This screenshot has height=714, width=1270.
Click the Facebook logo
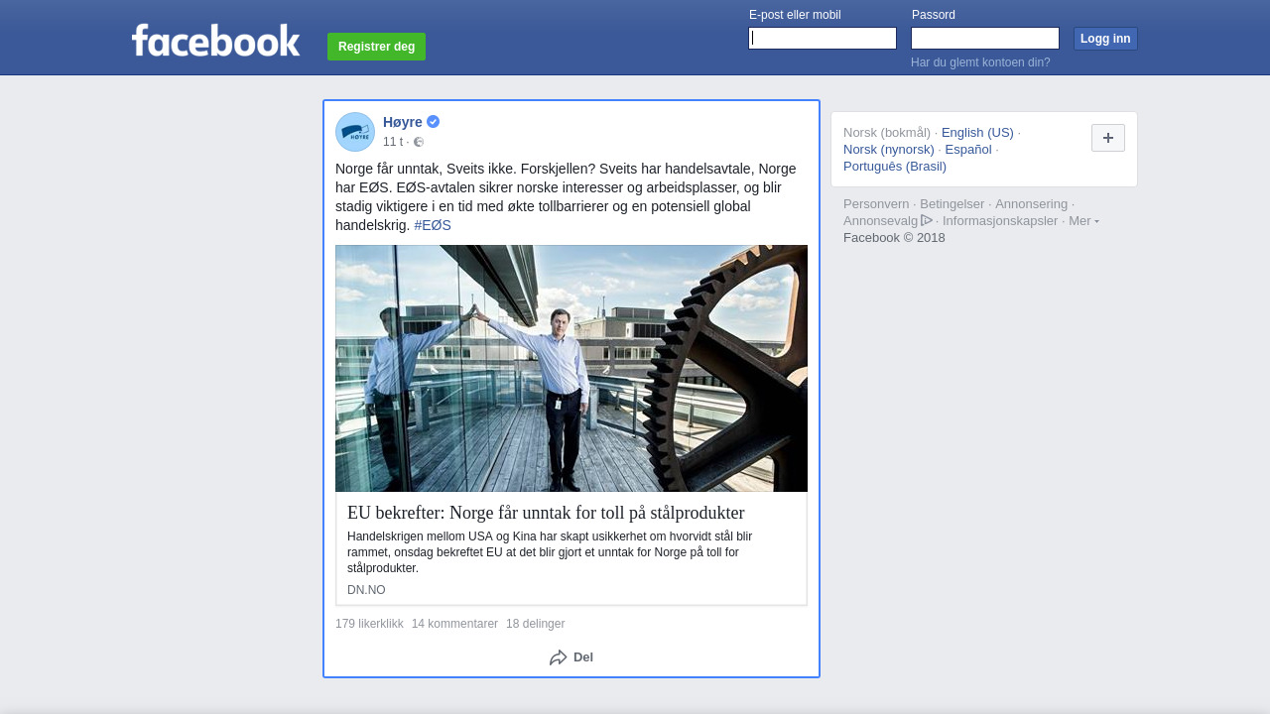coord(215,40)
